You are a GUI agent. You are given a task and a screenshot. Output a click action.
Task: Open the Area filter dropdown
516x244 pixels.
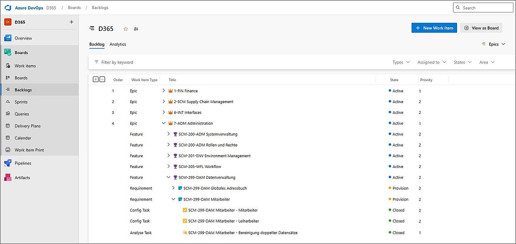click(487, 62)
